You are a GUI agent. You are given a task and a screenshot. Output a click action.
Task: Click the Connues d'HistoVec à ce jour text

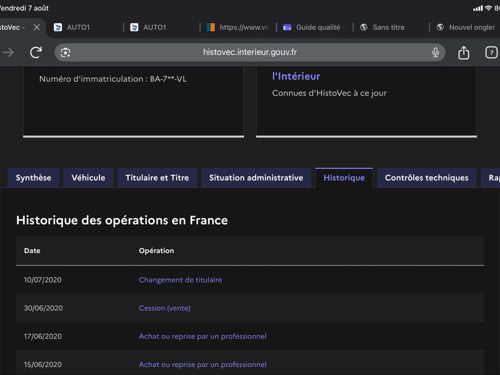[329, 93]
